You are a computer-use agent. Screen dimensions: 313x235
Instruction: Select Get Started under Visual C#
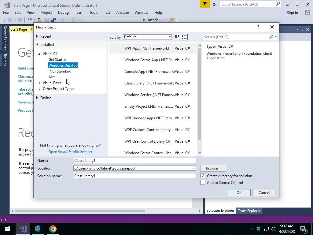[x=57, y=60]
